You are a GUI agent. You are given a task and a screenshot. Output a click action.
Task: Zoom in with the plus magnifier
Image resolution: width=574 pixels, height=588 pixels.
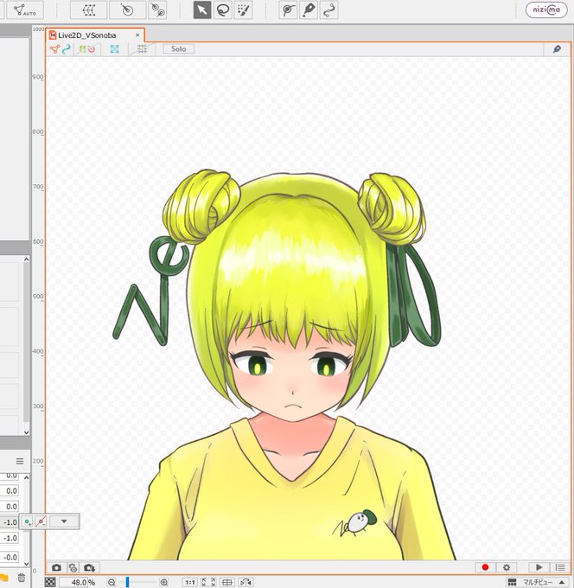coord(164,582)
